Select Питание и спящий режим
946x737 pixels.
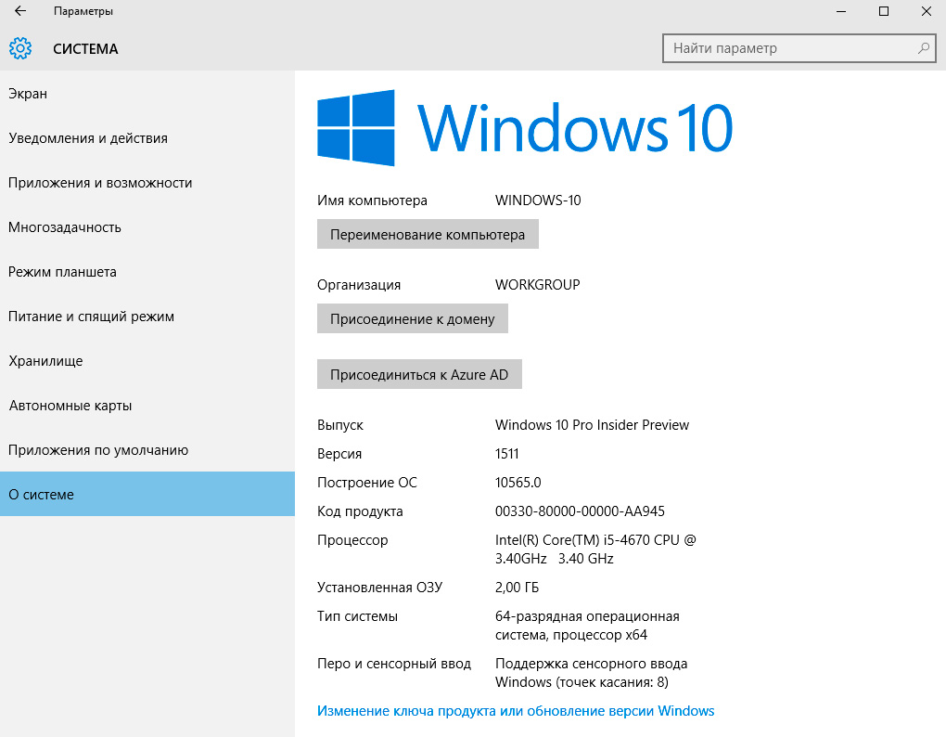point(147,317)
